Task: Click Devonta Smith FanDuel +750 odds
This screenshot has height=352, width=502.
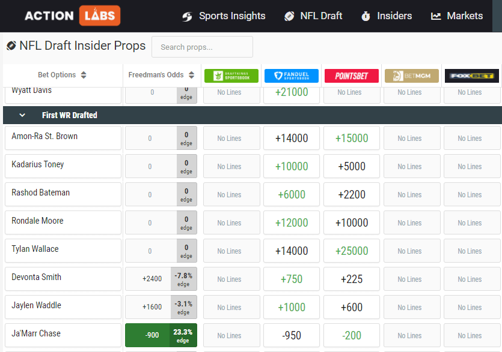Action: pyautogui.click(x=292, y=279)
